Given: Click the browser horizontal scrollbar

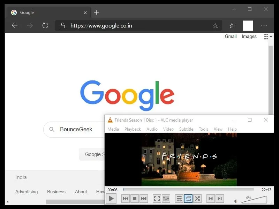Looking at the screenshot, I should [x=75, y=202].
